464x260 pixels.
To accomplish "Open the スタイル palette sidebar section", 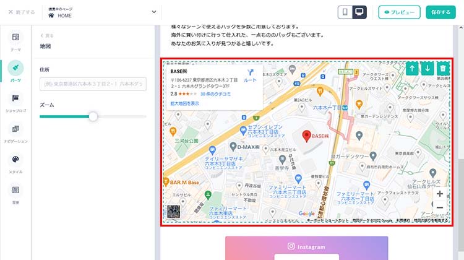I will pos(15,163).
